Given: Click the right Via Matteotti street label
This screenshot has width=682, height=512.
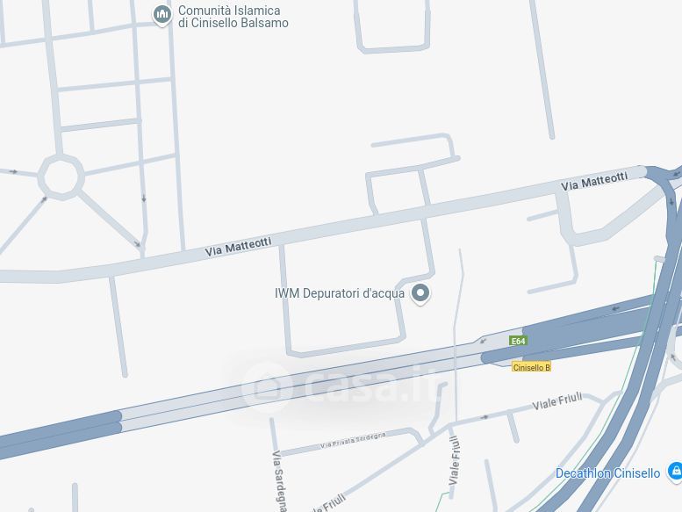Looking at the screenshot, I should 594,181.
